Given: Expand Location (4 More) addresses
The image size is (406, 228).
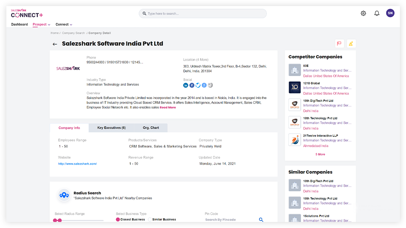Looking at the screenshot, I should pos(196,60).
